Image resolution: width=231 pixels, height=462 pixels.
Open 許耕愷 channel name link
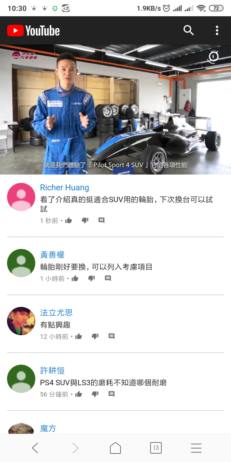coord(52,371)
